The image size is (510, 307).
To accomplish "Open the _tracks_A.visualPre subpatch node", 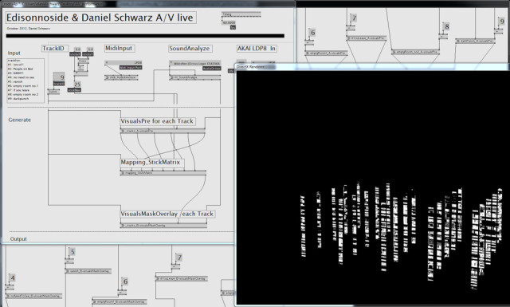I will coord(163,131).
